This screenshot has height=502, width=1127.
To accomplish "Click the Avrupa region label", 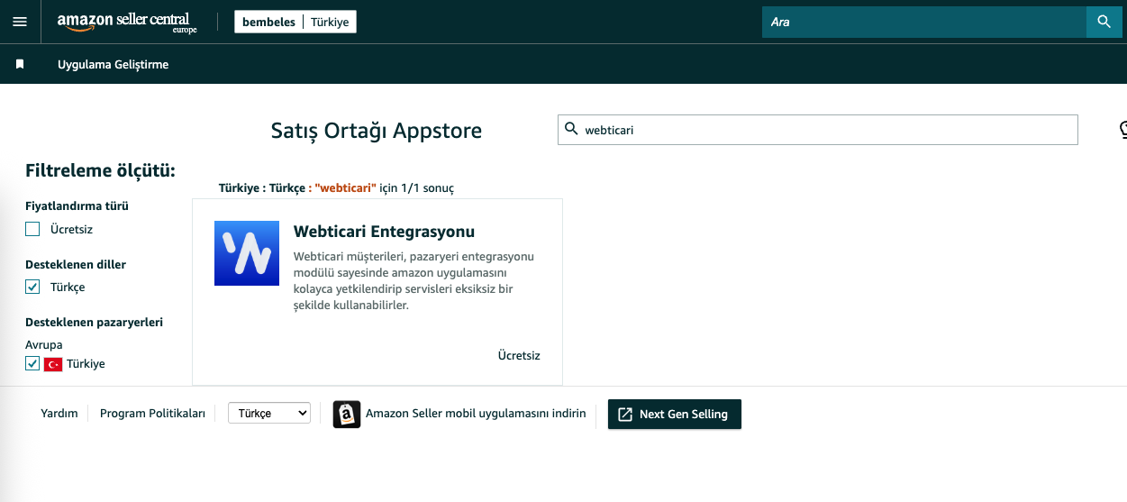I will click(44, 344).
